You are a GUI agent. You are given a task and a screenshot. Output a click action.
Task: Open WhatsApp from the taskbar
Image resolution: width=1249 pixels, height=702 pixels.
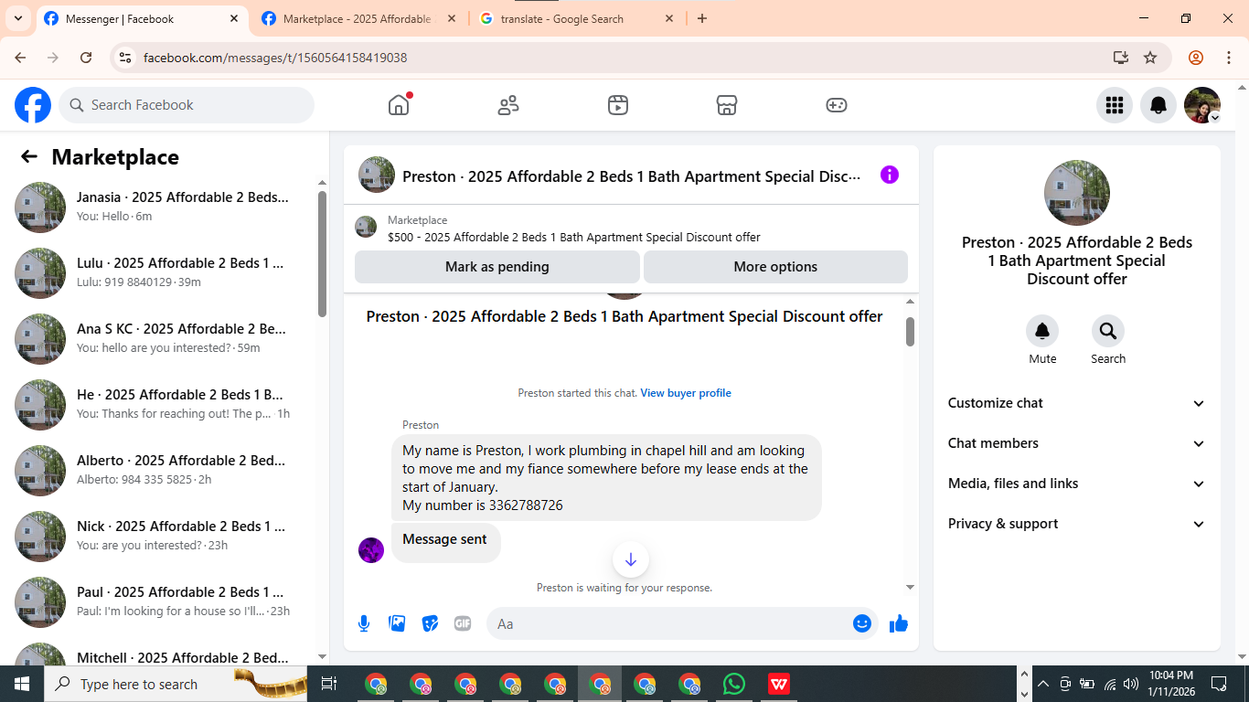tap(733, 684)
